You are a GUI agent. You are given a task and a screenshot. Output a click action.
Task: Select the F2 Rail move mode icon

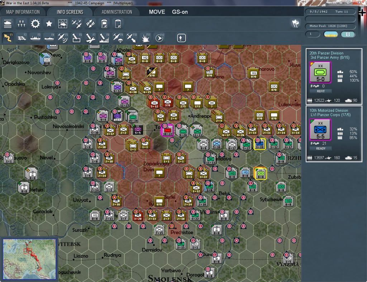point(22,38)
